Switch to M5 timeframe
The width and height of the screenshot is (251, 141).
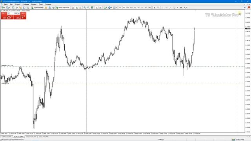tap(124, 7)
